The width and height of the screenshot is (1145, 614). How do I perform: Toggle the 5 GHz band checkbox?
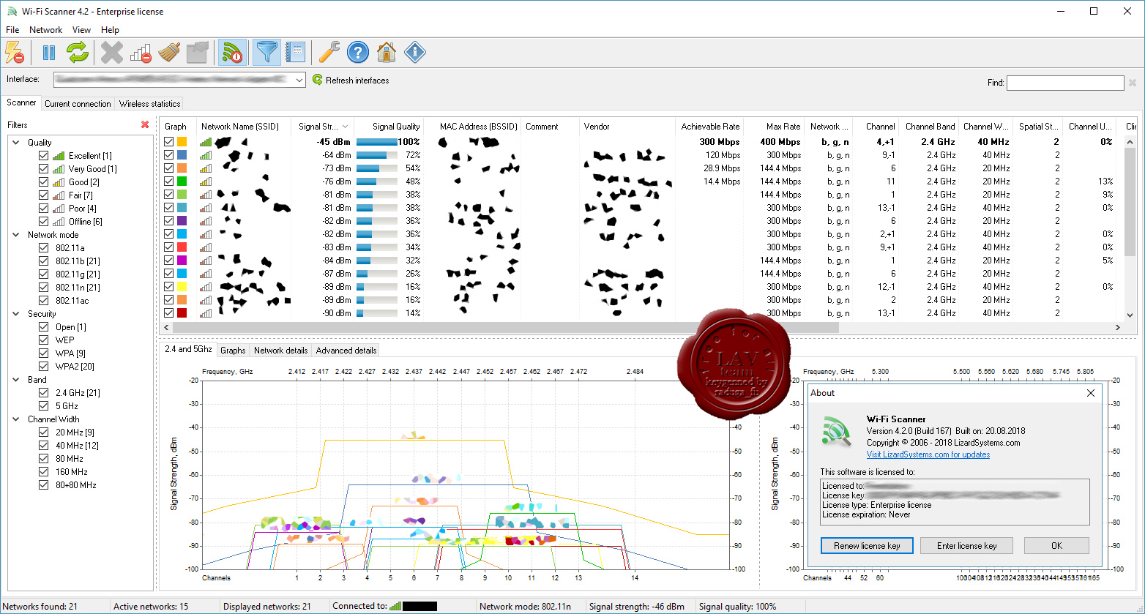(43, 406)
